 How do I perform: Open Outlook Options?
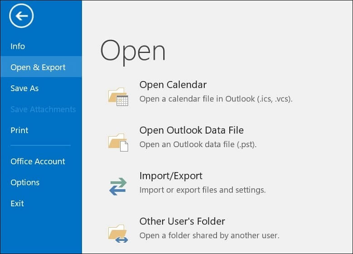point(41,182)
